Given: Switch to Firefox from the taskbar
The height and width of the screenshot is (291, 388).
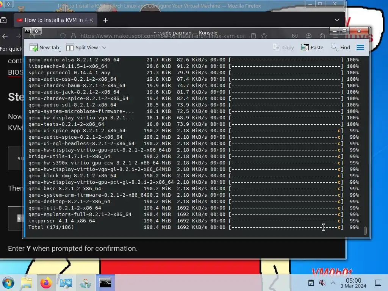Looking at the screenshot, I should [46, 283].
